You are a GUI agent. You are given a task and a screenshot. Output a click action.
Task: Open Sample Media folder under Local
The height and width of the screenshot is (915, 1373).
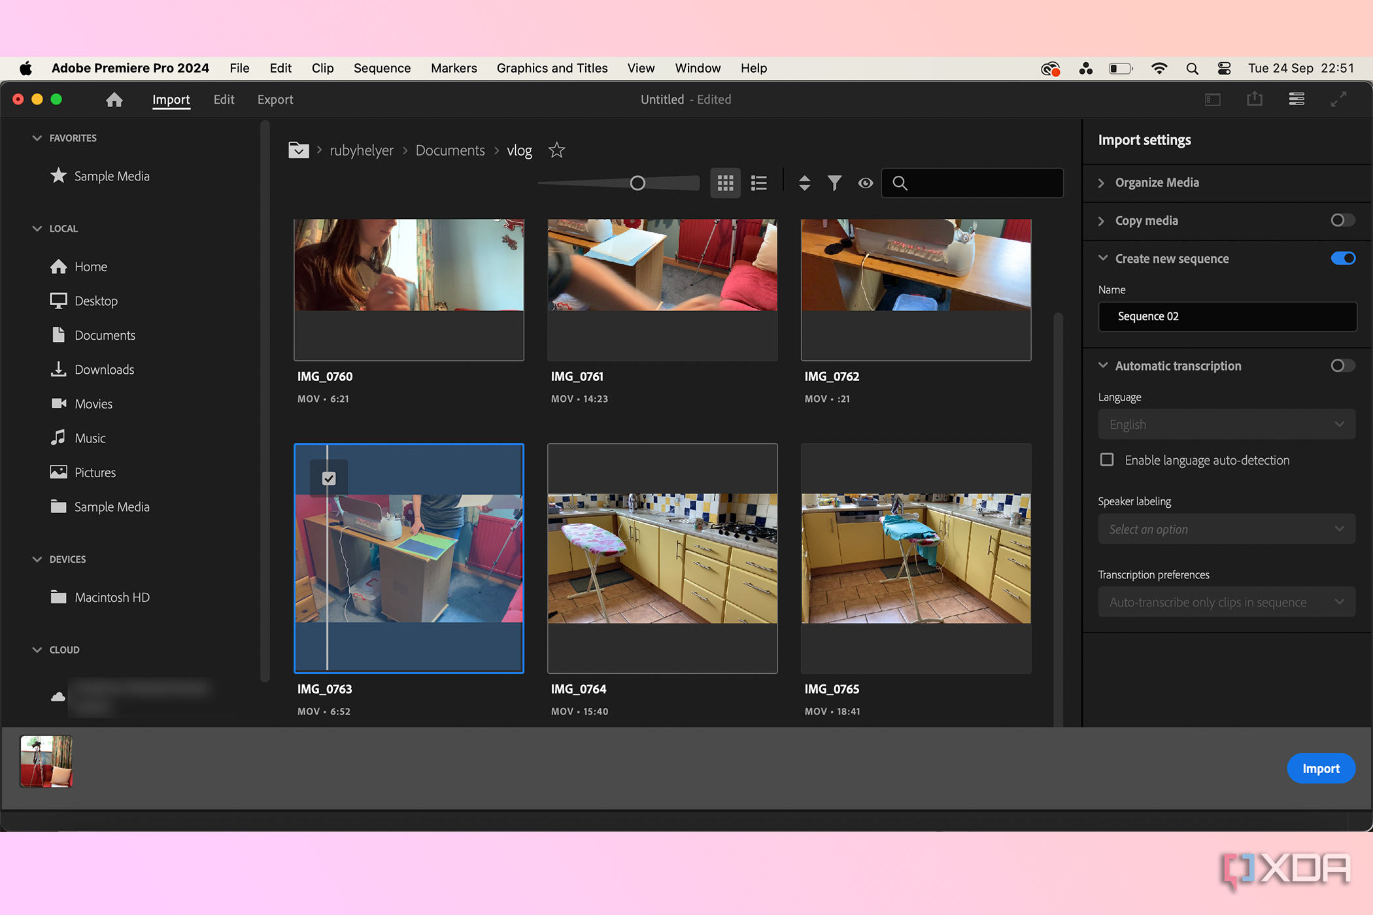100,507
